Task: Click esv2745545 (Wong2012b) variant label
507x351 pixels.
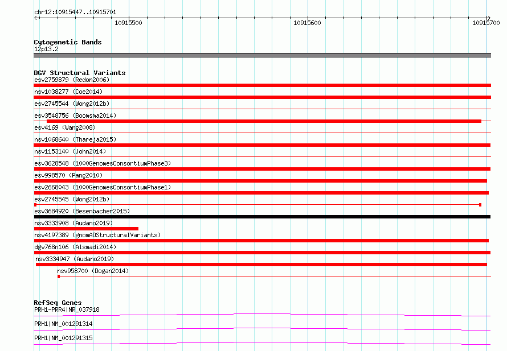Action: (x=72, y=199)
